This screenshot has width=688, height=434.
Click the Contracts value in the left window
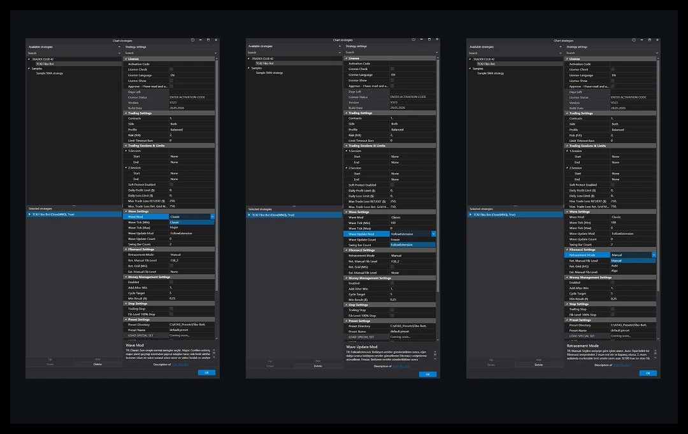pos(192,118)
